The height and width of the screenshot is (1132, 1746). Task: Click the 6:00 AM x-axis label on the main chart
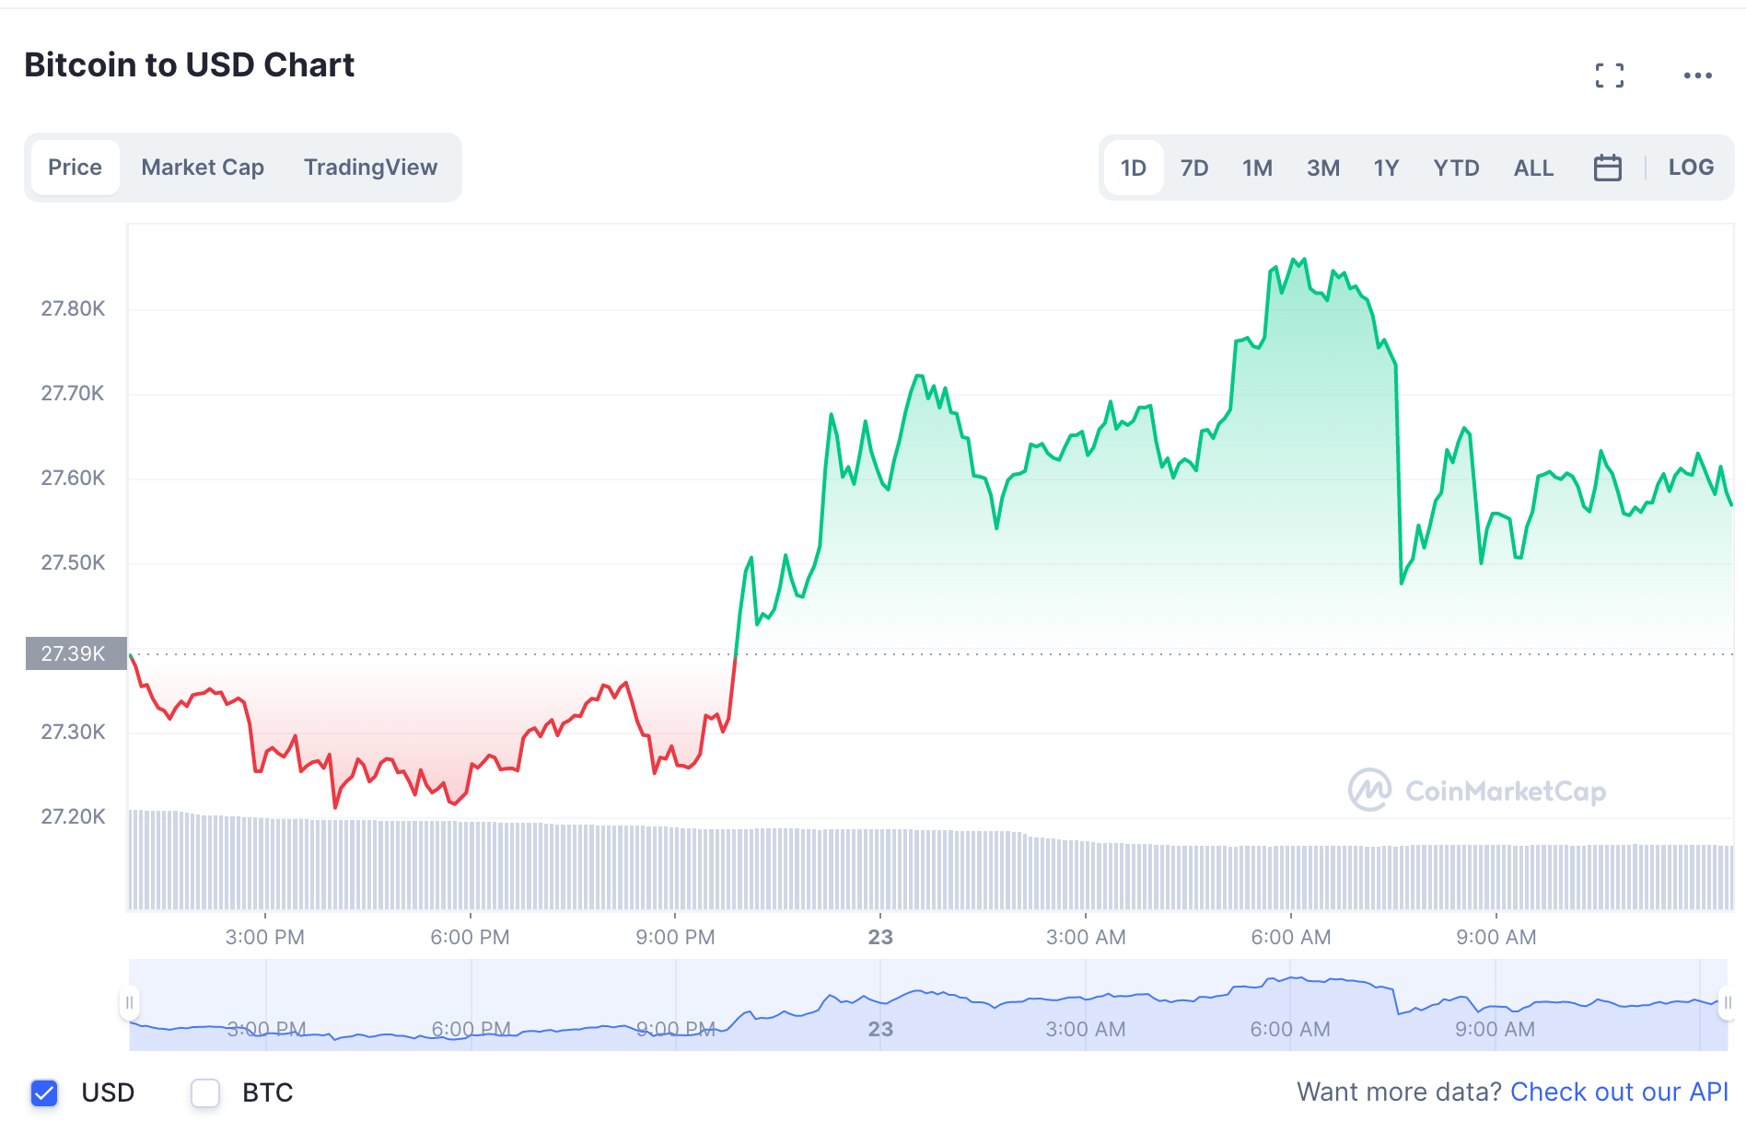pos(1291,938)
